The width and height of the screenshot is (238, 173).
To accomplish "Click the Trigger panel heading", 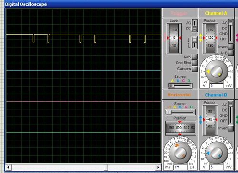I will (179, 13).
